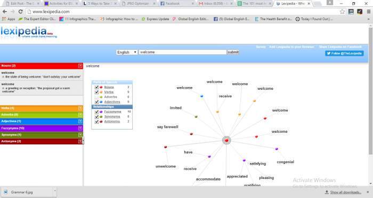The width and height of the screenshot is (373, 198).
Task: Toggle the Antonyms checkbox in the legend
Action: (96, 122)
